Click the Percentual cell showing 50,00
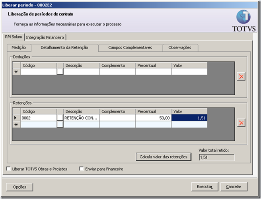The width and height of the screenshot is (261, 199). (x=153, y=118)
